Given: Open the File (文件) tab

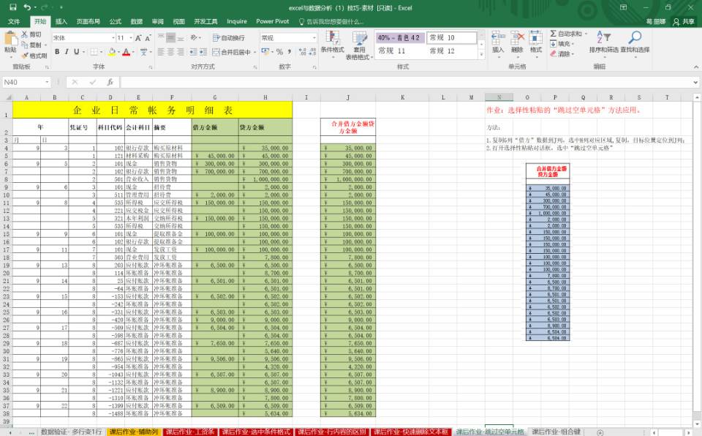Looking at the screenshot, I should pyautogui.click(x=14, y=21).
